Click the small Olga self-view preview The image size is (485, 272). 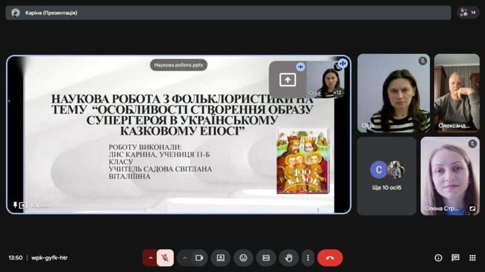click(x=325, y=79)
